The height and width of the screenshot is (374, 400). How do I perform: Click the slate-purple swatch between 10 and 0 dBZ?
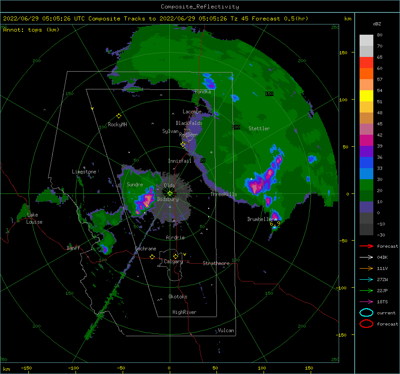point(366,207)
